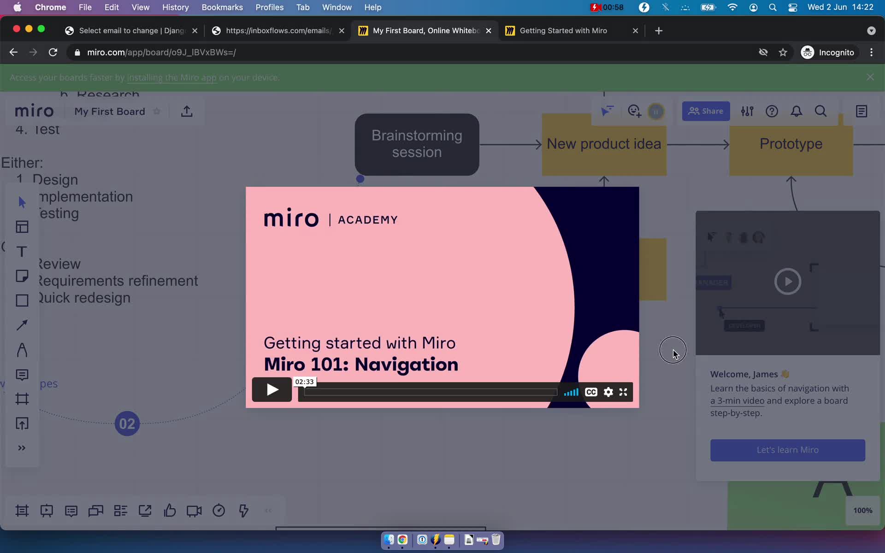Adjust the video volume bars
This screenshot has width=885, height=553.
point(571,392)
